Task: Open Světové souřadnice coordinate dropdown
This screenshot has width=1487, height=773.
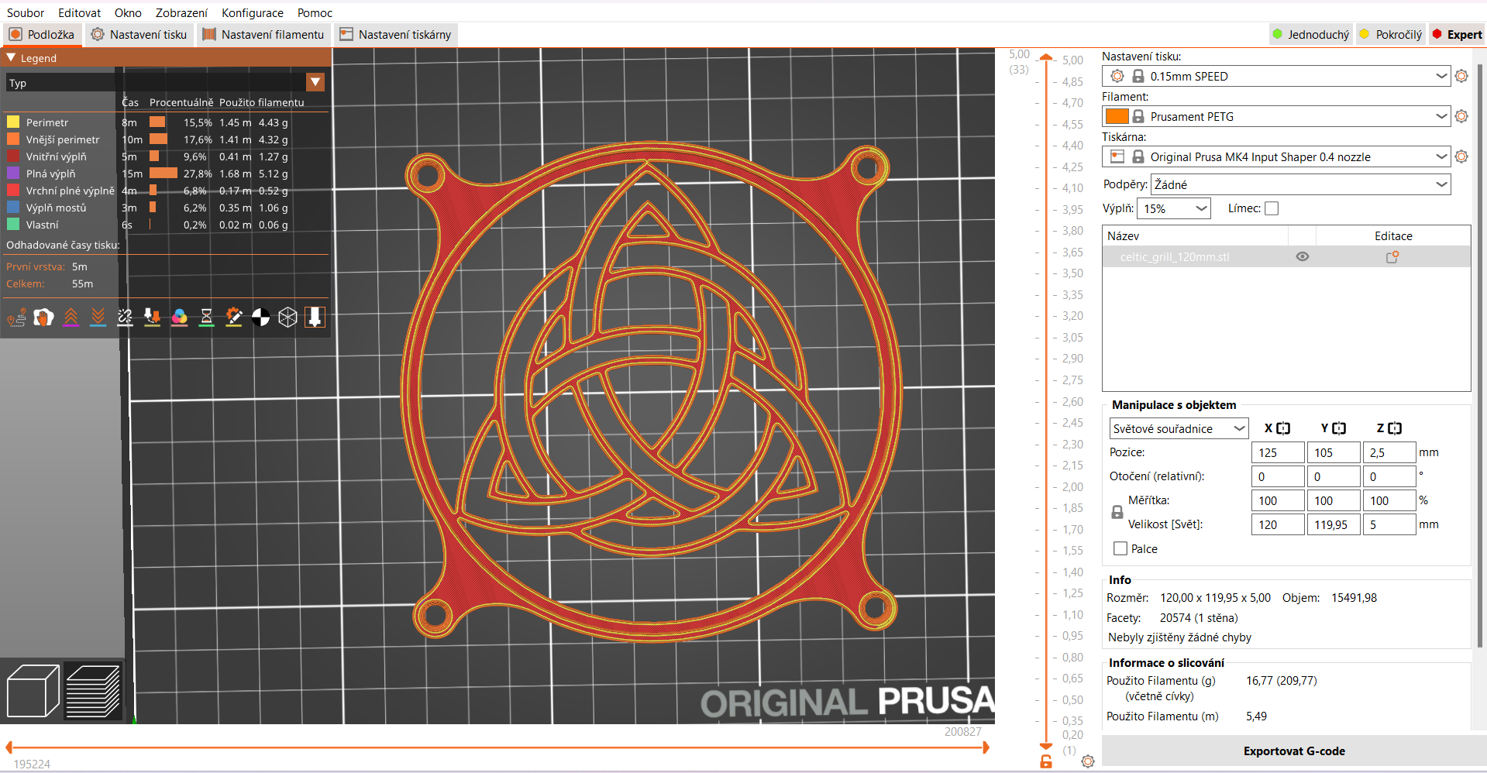Action: (x=1178, y=428)
